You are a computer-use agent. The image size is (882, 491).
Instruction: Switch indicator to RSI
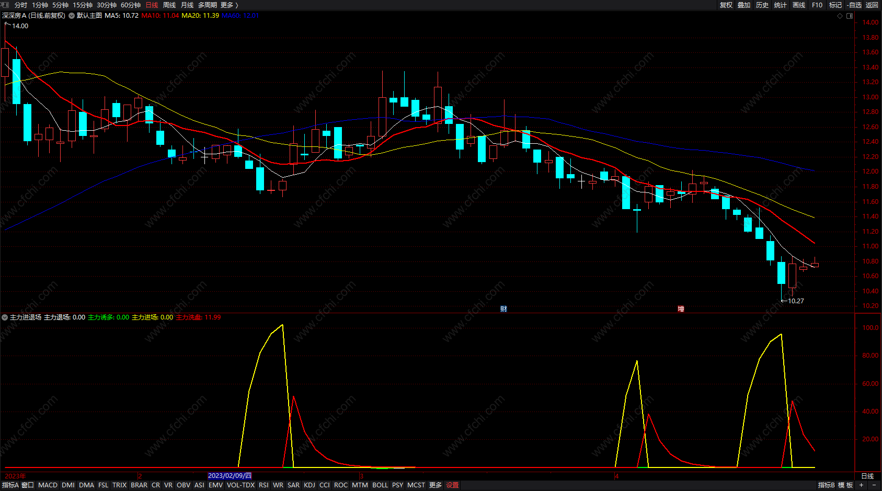click(264, 485)
